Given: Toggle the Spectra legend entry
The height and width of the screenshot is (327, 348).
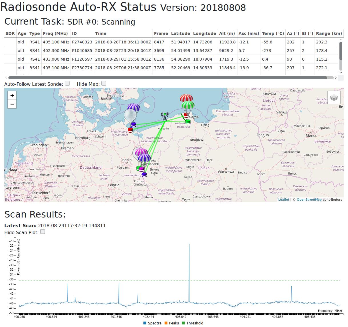Looking at the screenshot, I should [x=152, y=323].
